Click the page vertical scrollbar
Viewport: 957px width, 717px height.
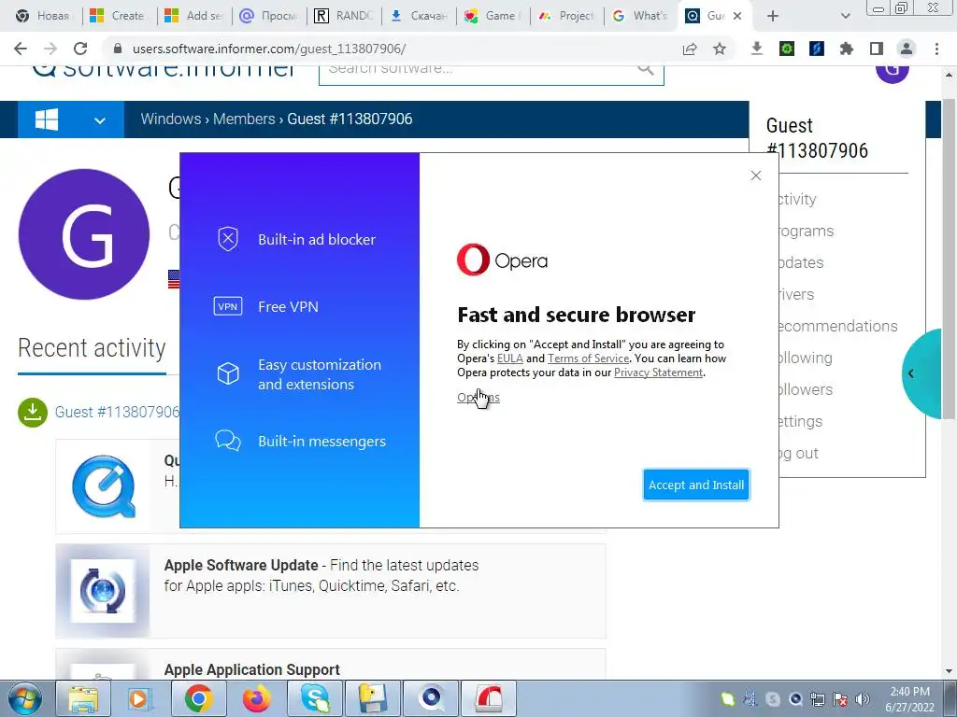coord(949,259)
